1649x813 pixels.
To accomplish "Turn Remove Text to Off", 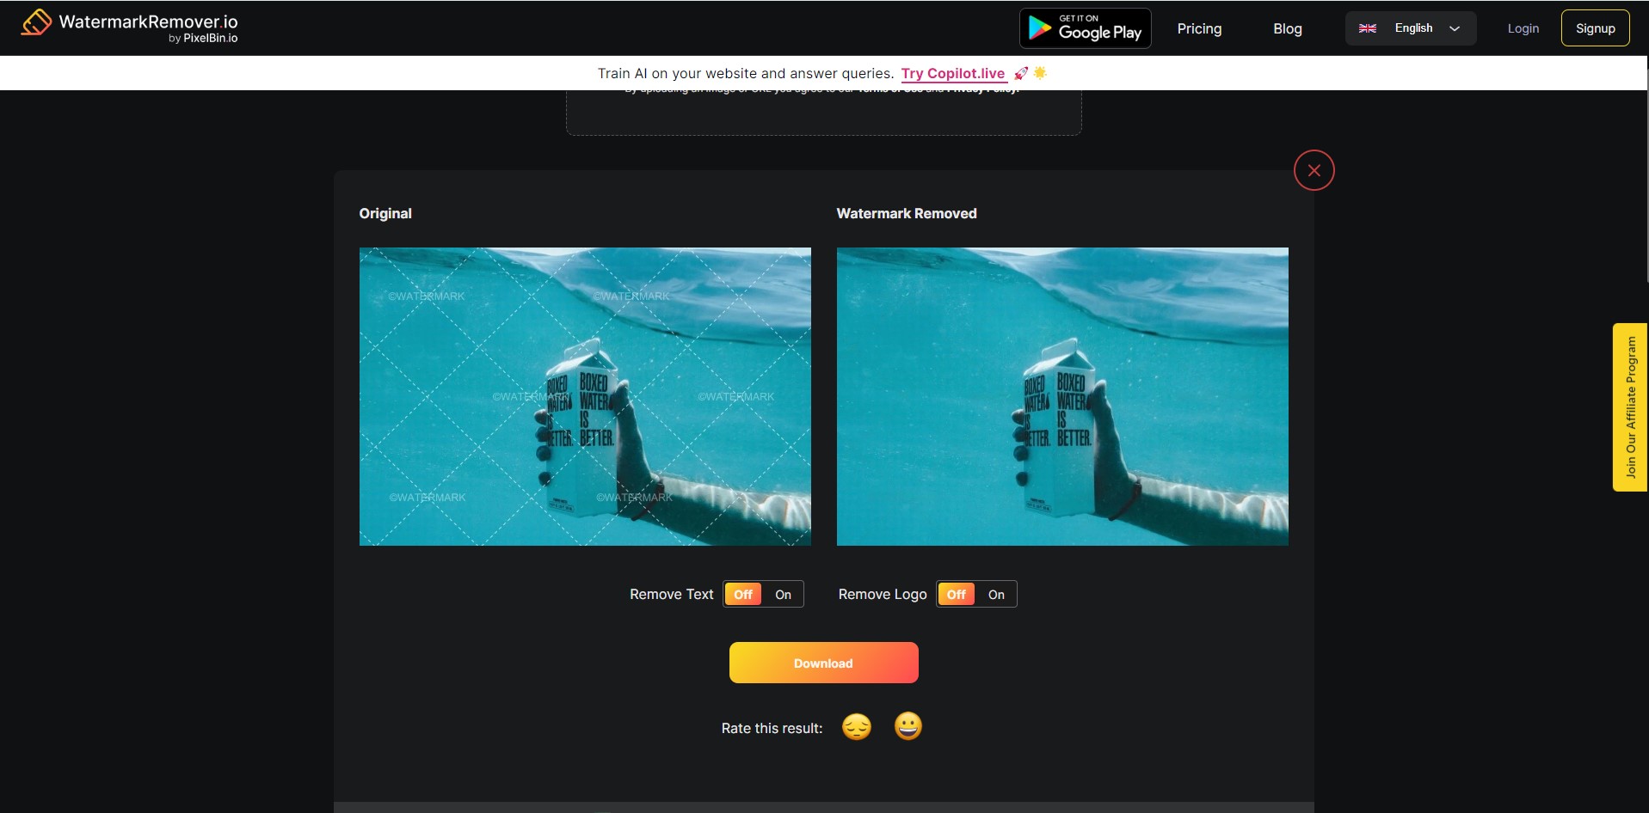I will click(743, 594).
